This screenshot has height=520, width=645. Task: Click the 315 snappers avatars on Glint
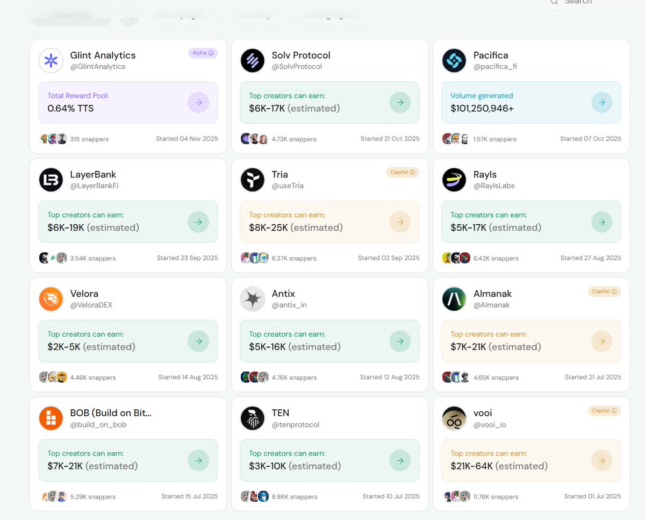[53, 139]
